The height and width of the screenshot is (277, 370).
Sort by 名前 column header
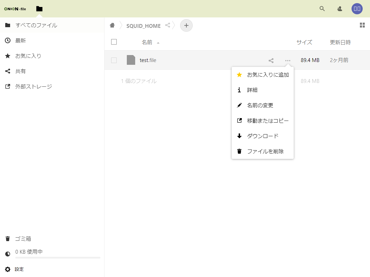point(147,43)
